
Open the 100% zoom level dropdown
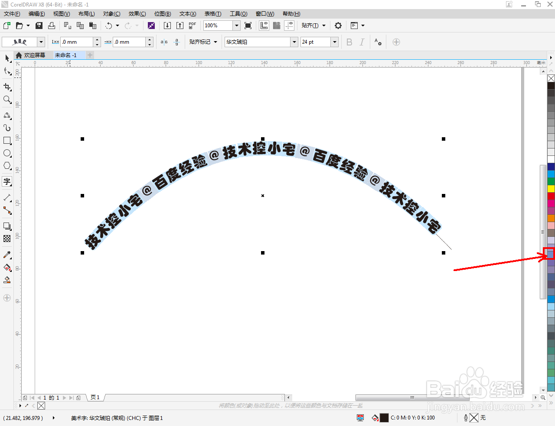pos(237,26)
